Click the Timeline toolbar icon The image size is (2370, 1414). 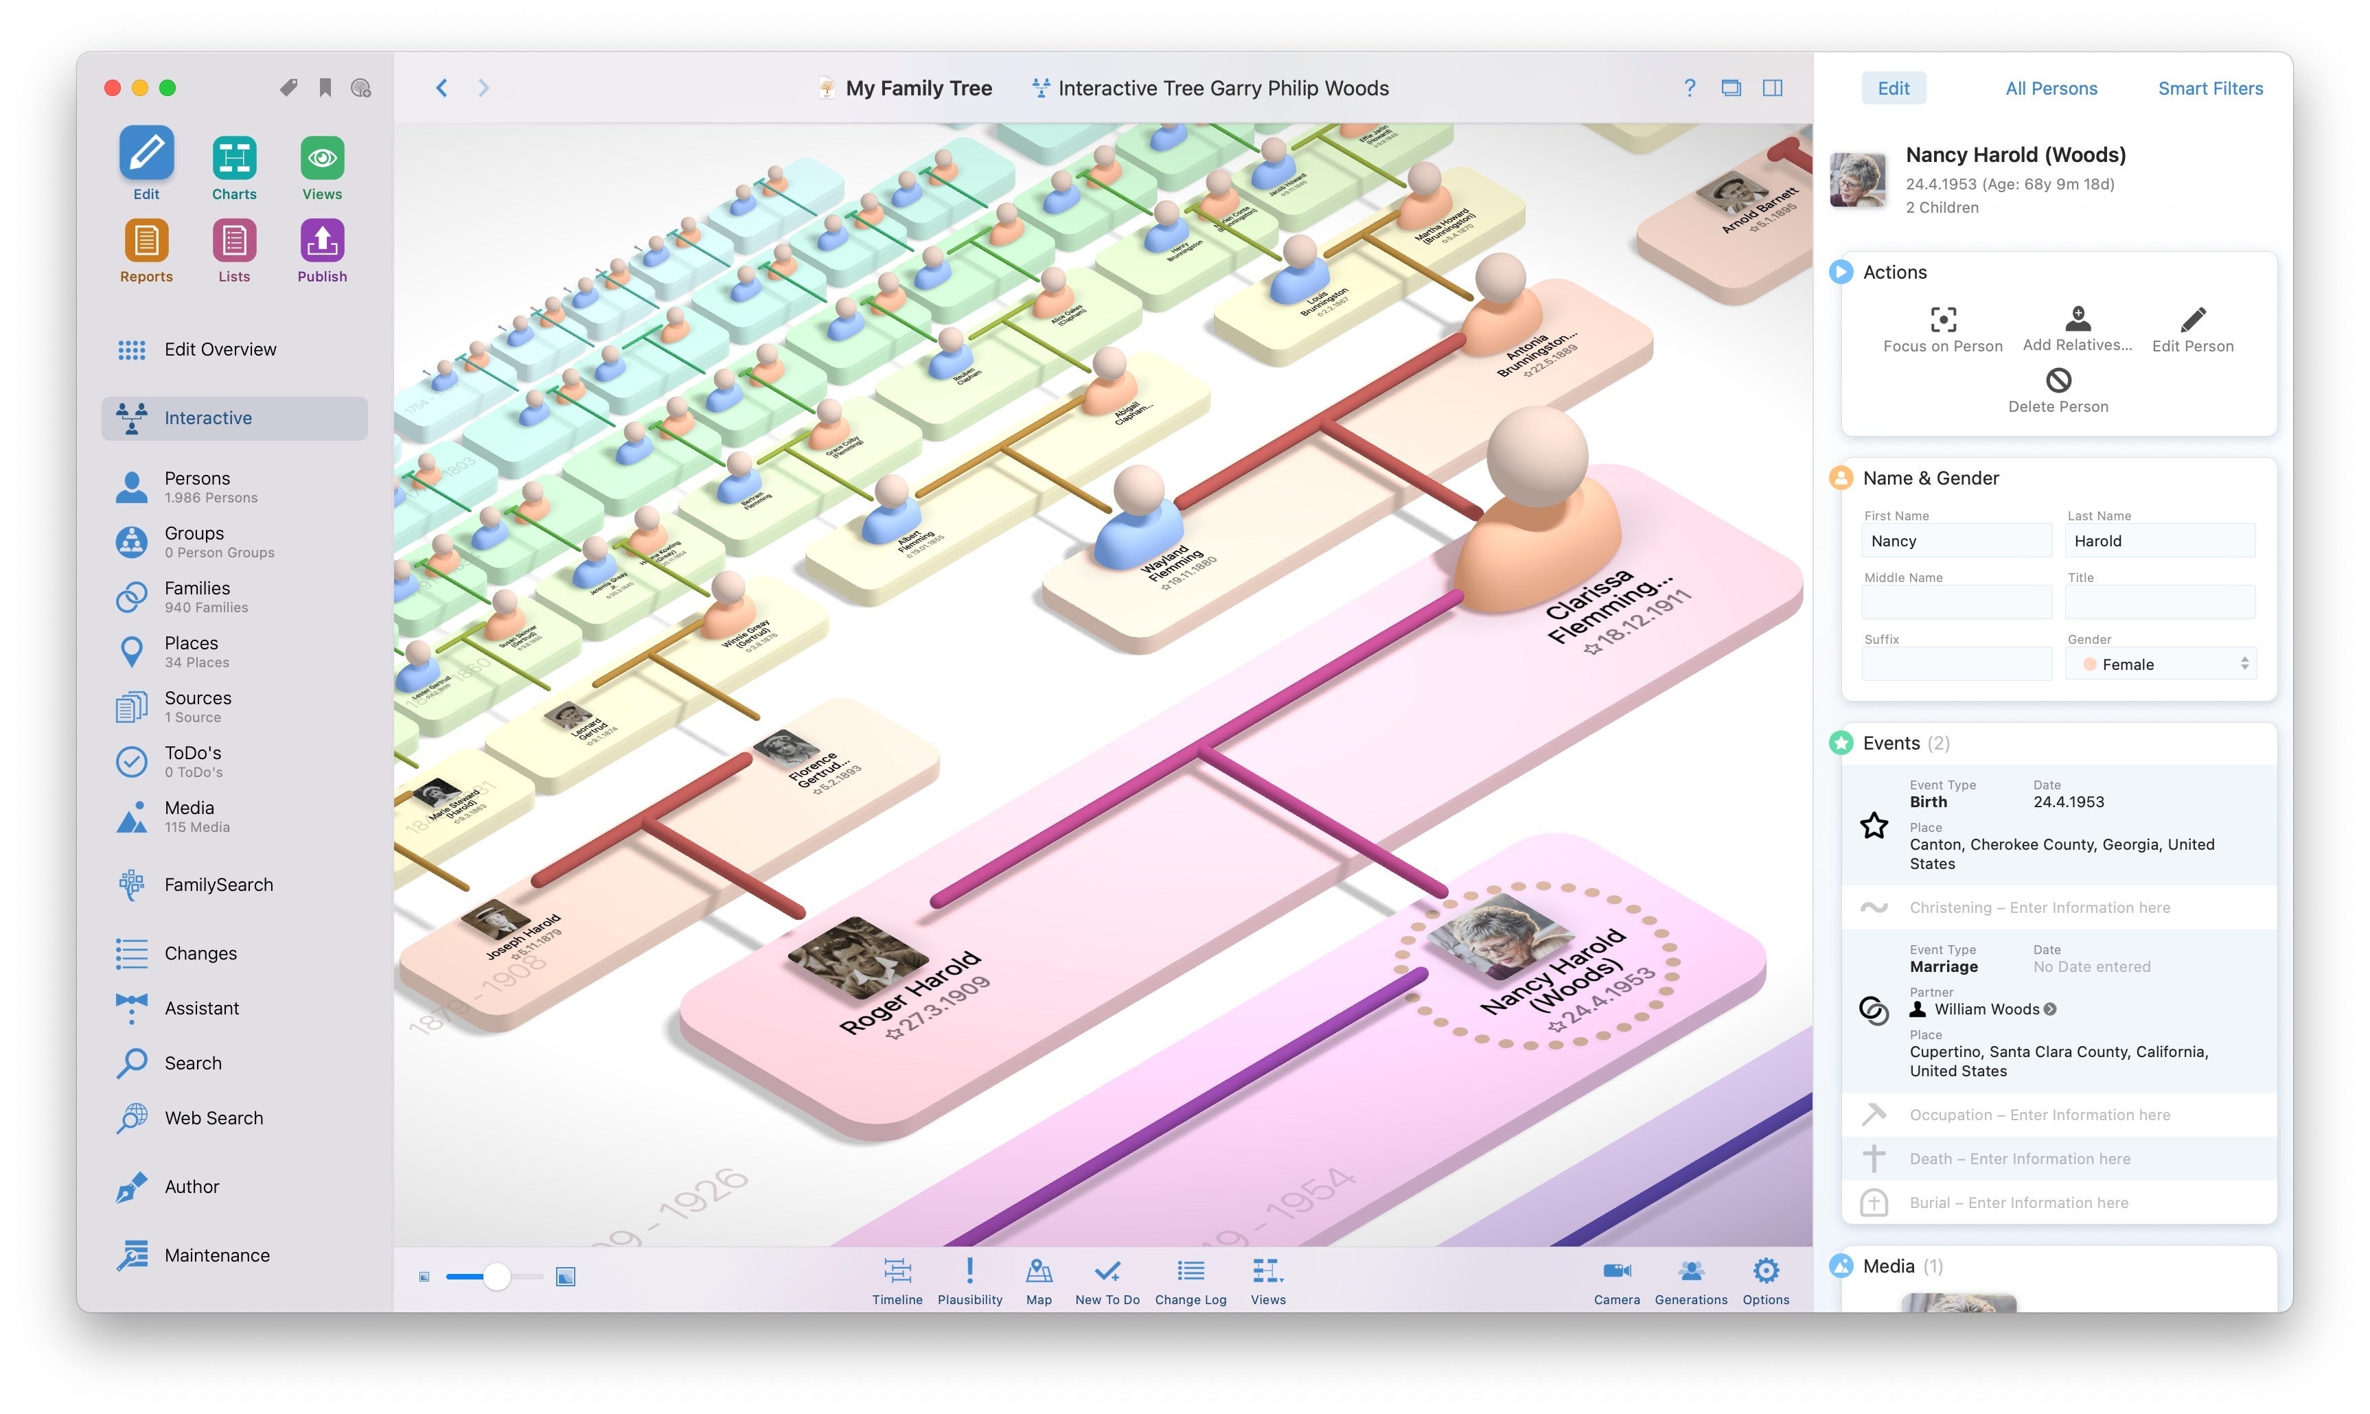point(894,1274)
